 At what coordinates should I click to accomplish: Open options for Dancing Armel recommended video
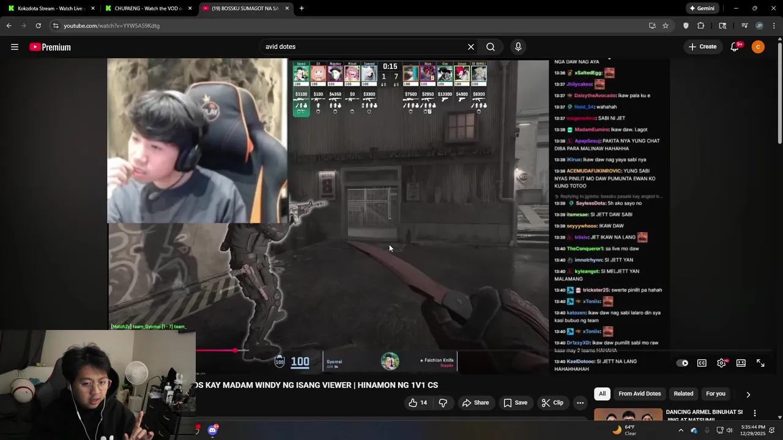pyautogui.click(x=754, y=413)
